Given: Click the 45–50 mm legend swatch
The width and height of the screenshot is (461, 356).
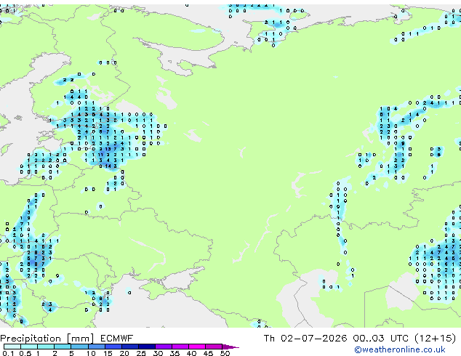Looking at the screenshot, I should point(214,347).
